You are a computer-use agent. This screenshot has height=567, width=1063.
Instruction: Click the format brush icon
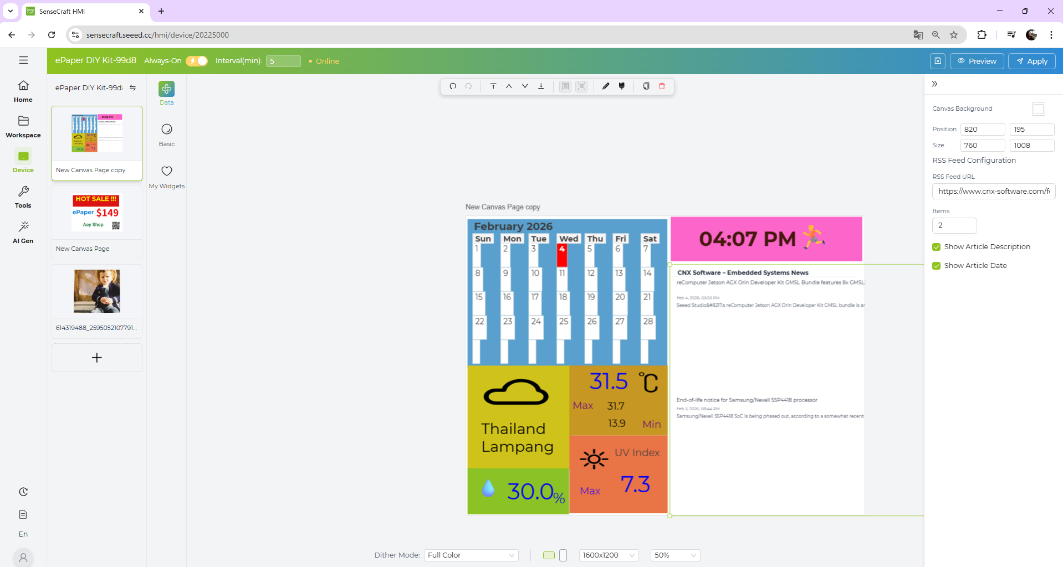pyautogui.click(x=622, y=86)
